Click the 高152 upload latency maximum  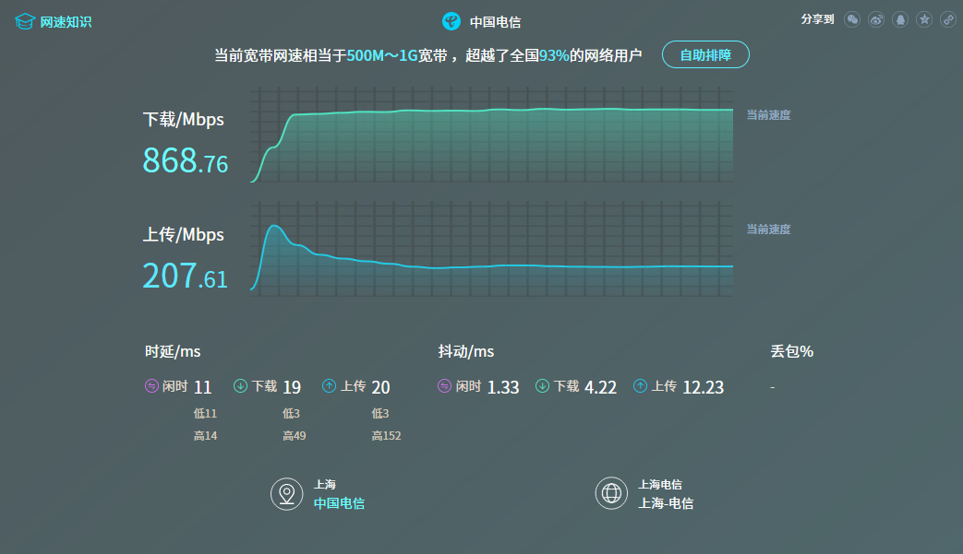click(386, 436)
